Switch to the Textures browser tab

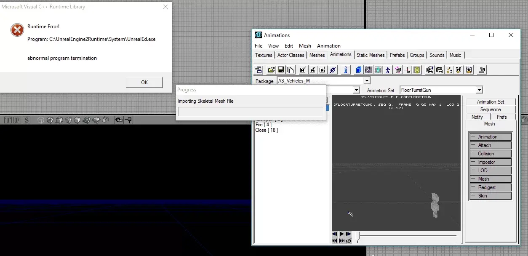click(264, 55)
